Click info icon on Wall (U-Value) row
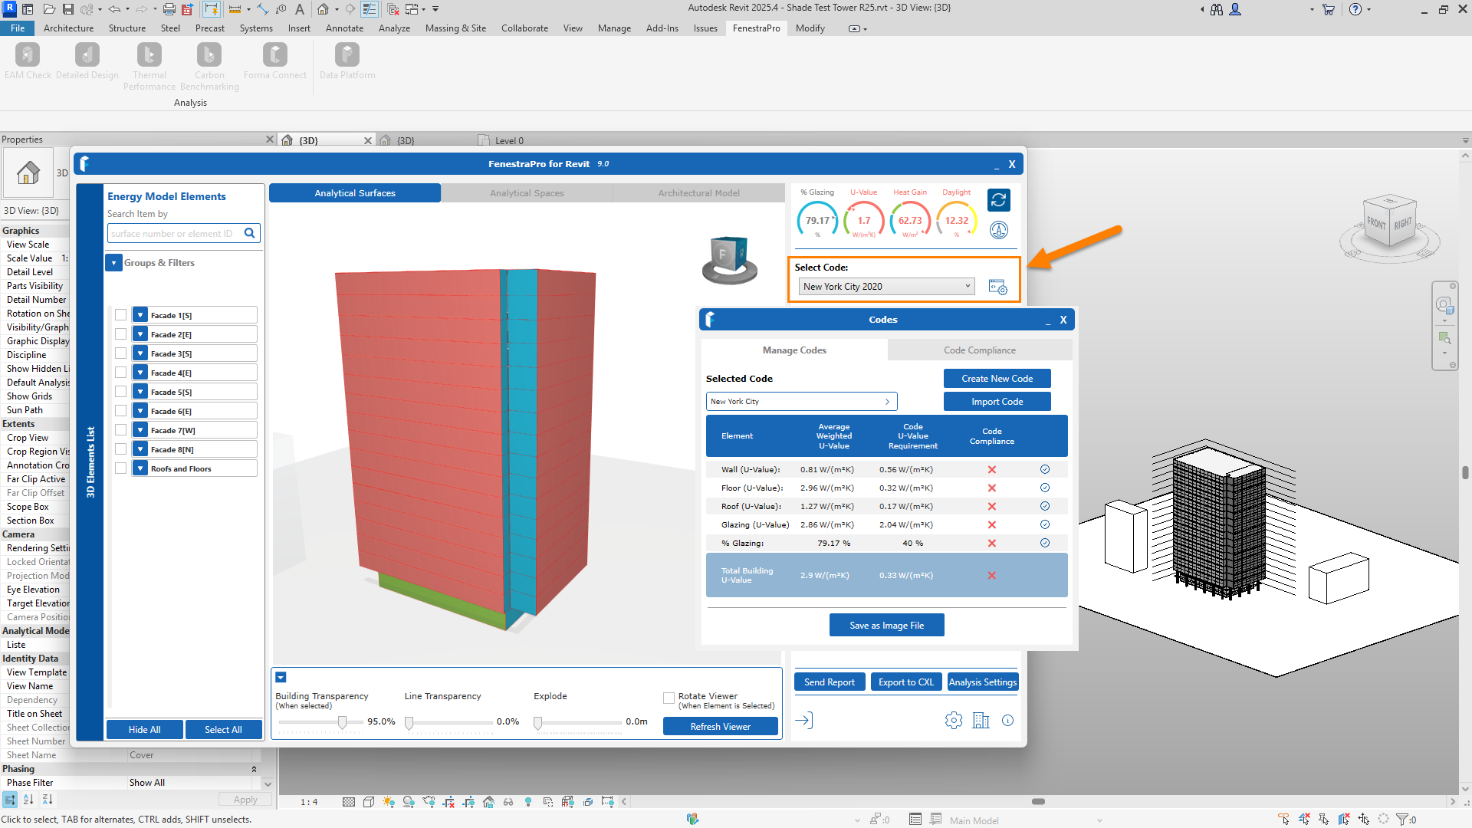 [x=1044, y=469]
